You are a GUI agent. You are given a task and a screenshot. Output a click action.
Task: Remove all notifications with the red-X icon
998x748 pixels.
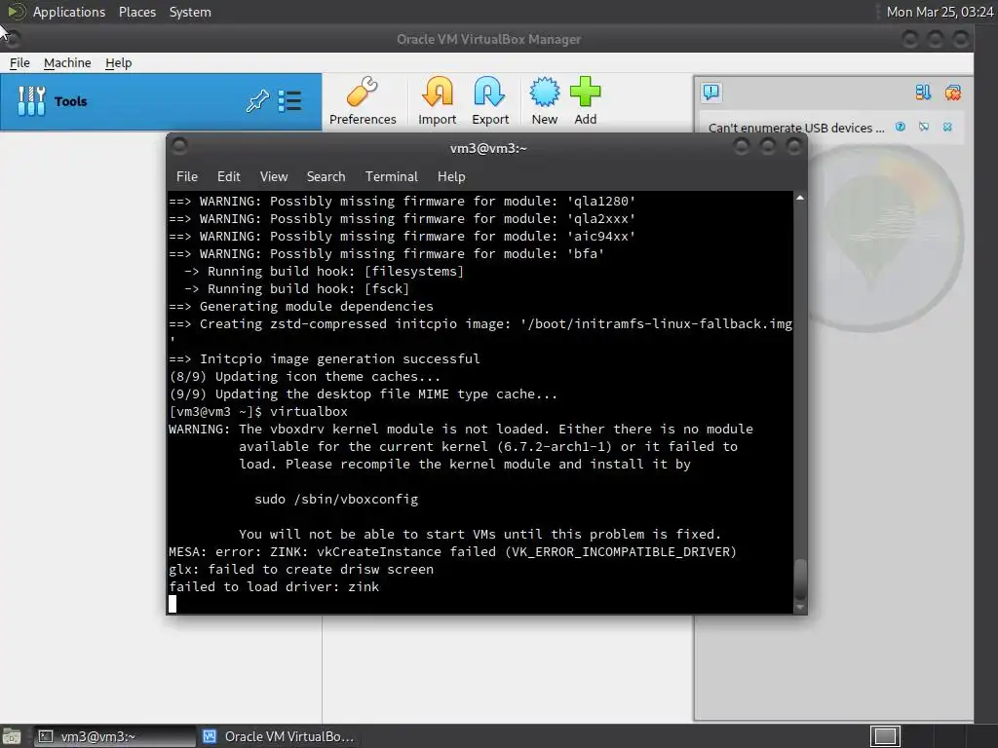coord(953,93)
